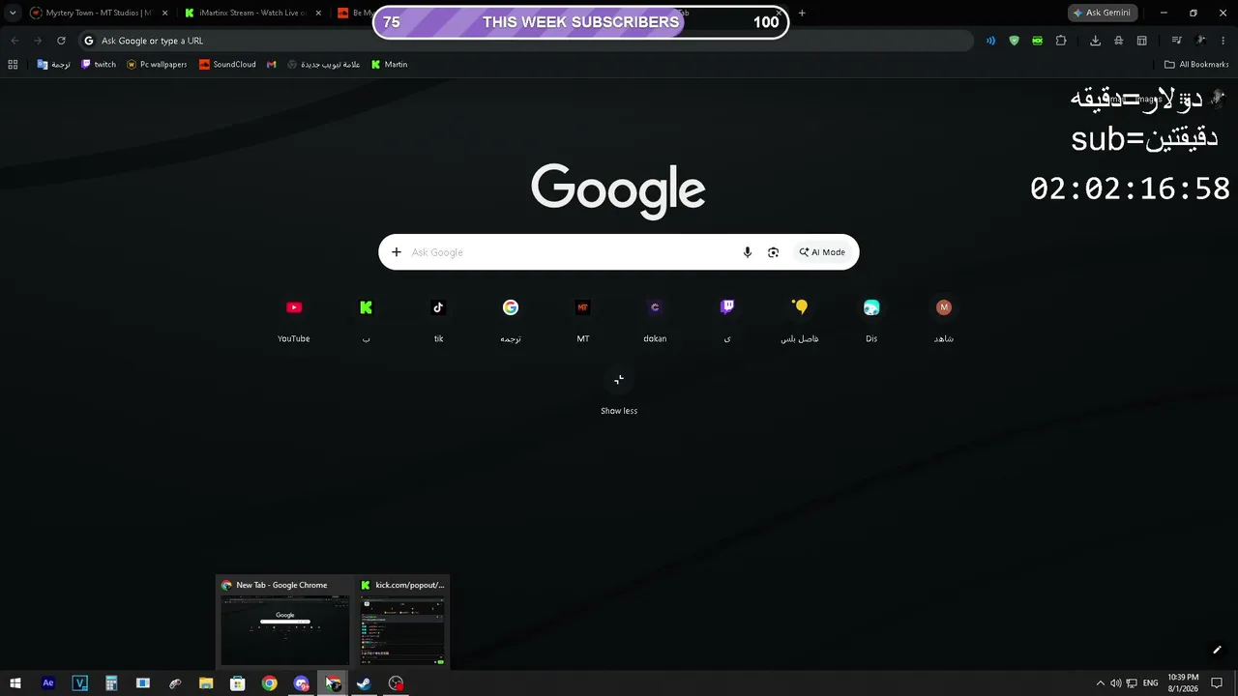Open Microsoft Store from the taskbar

238,683
